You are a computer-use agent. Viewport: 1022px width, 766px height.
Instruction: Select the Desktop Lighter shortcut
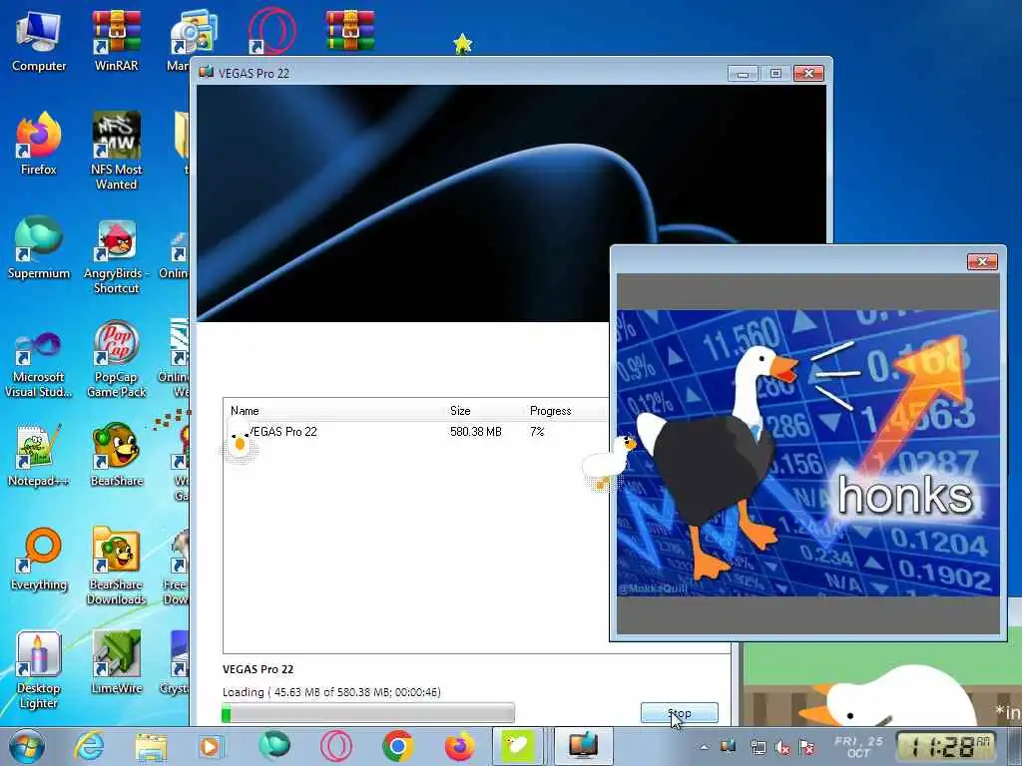[x=39, y=669]
